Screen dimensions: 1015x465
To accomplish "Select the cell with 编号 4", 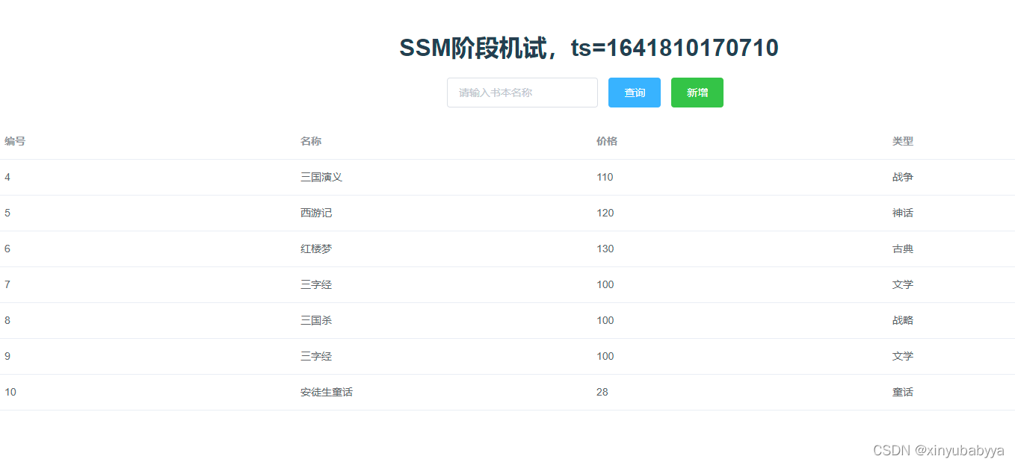I will coord(7,177).
